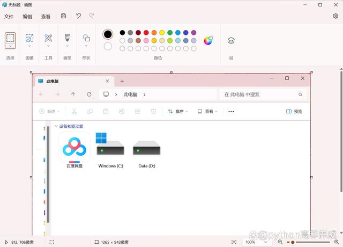Expand the chevron after 此电脑 in address bar
This screenshot has width=343, height=247.
click(x=144, y=95)
